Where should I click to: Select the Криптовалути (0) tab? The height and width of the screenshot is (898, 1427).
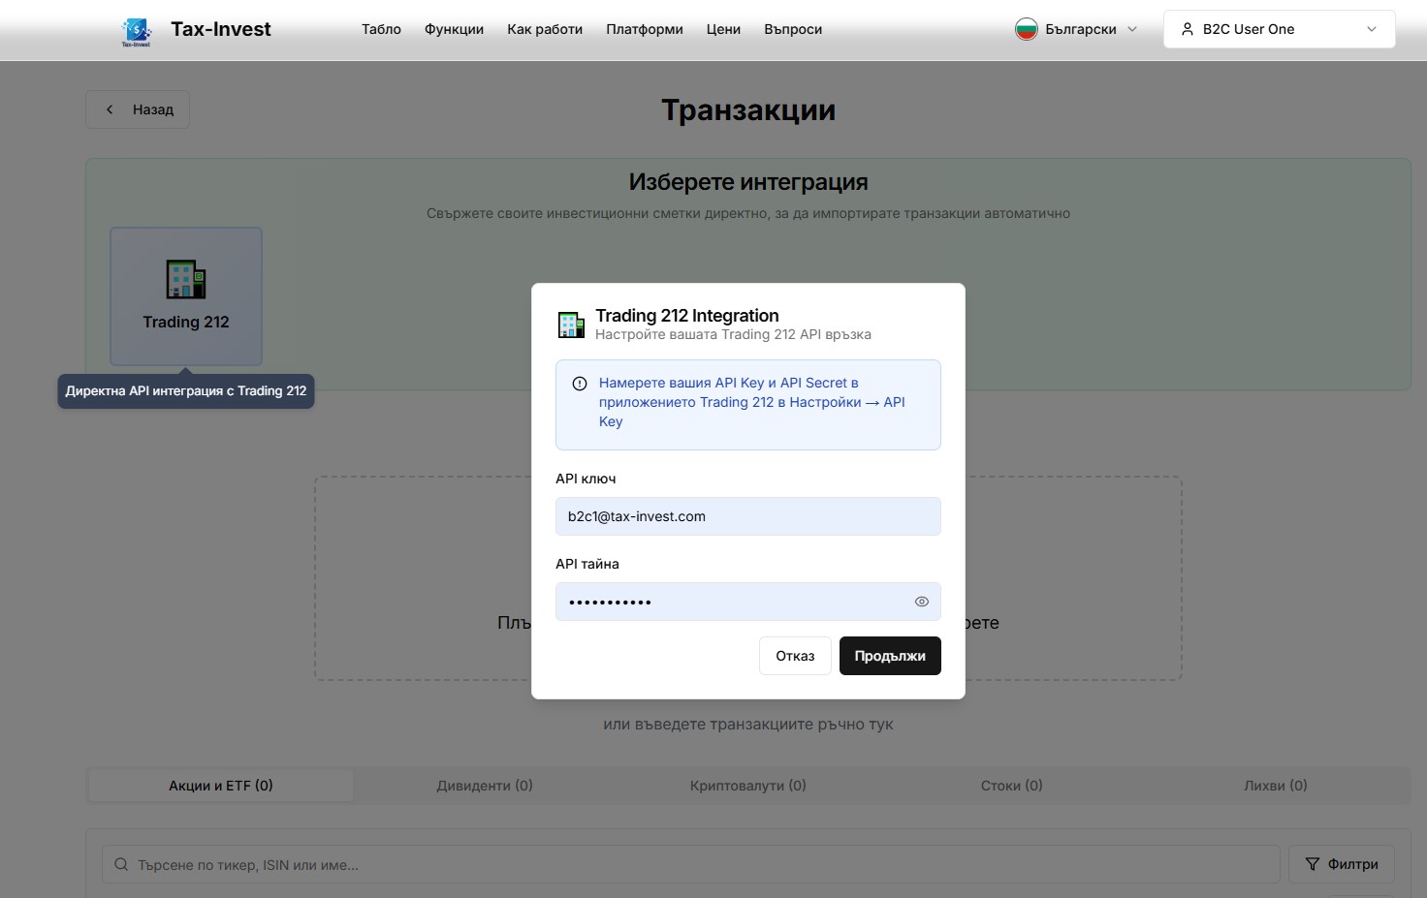coord(747,786)
